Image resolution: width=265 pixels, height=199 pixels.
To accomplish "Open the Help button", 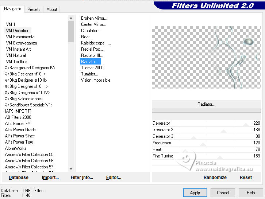I will 251,193.
